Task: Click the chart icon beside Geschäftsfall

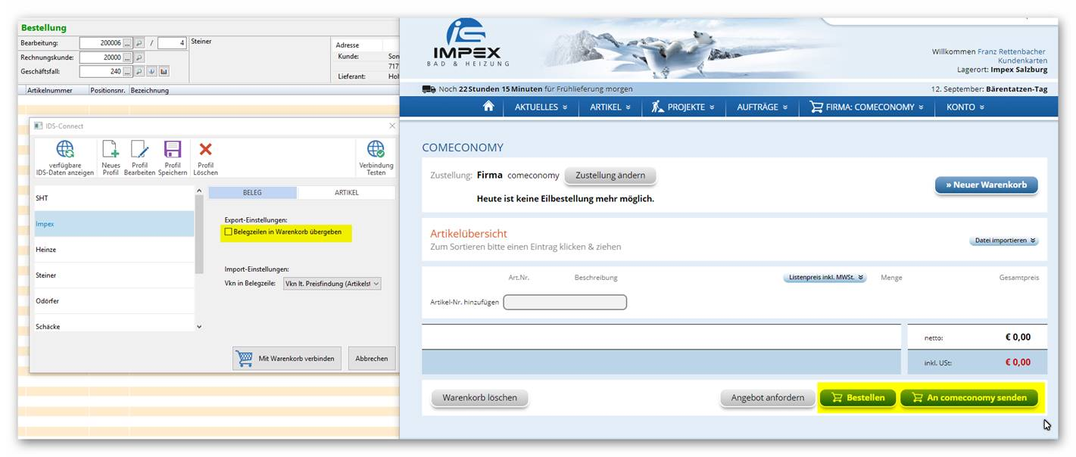Action: (x=164, y=71)
